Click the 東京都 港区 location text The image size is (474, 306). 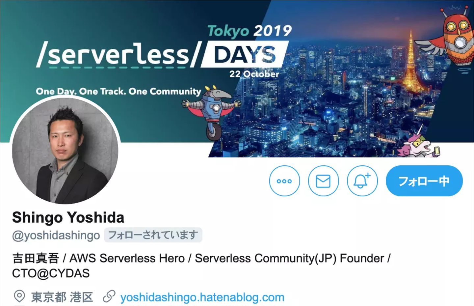point(62,297)
